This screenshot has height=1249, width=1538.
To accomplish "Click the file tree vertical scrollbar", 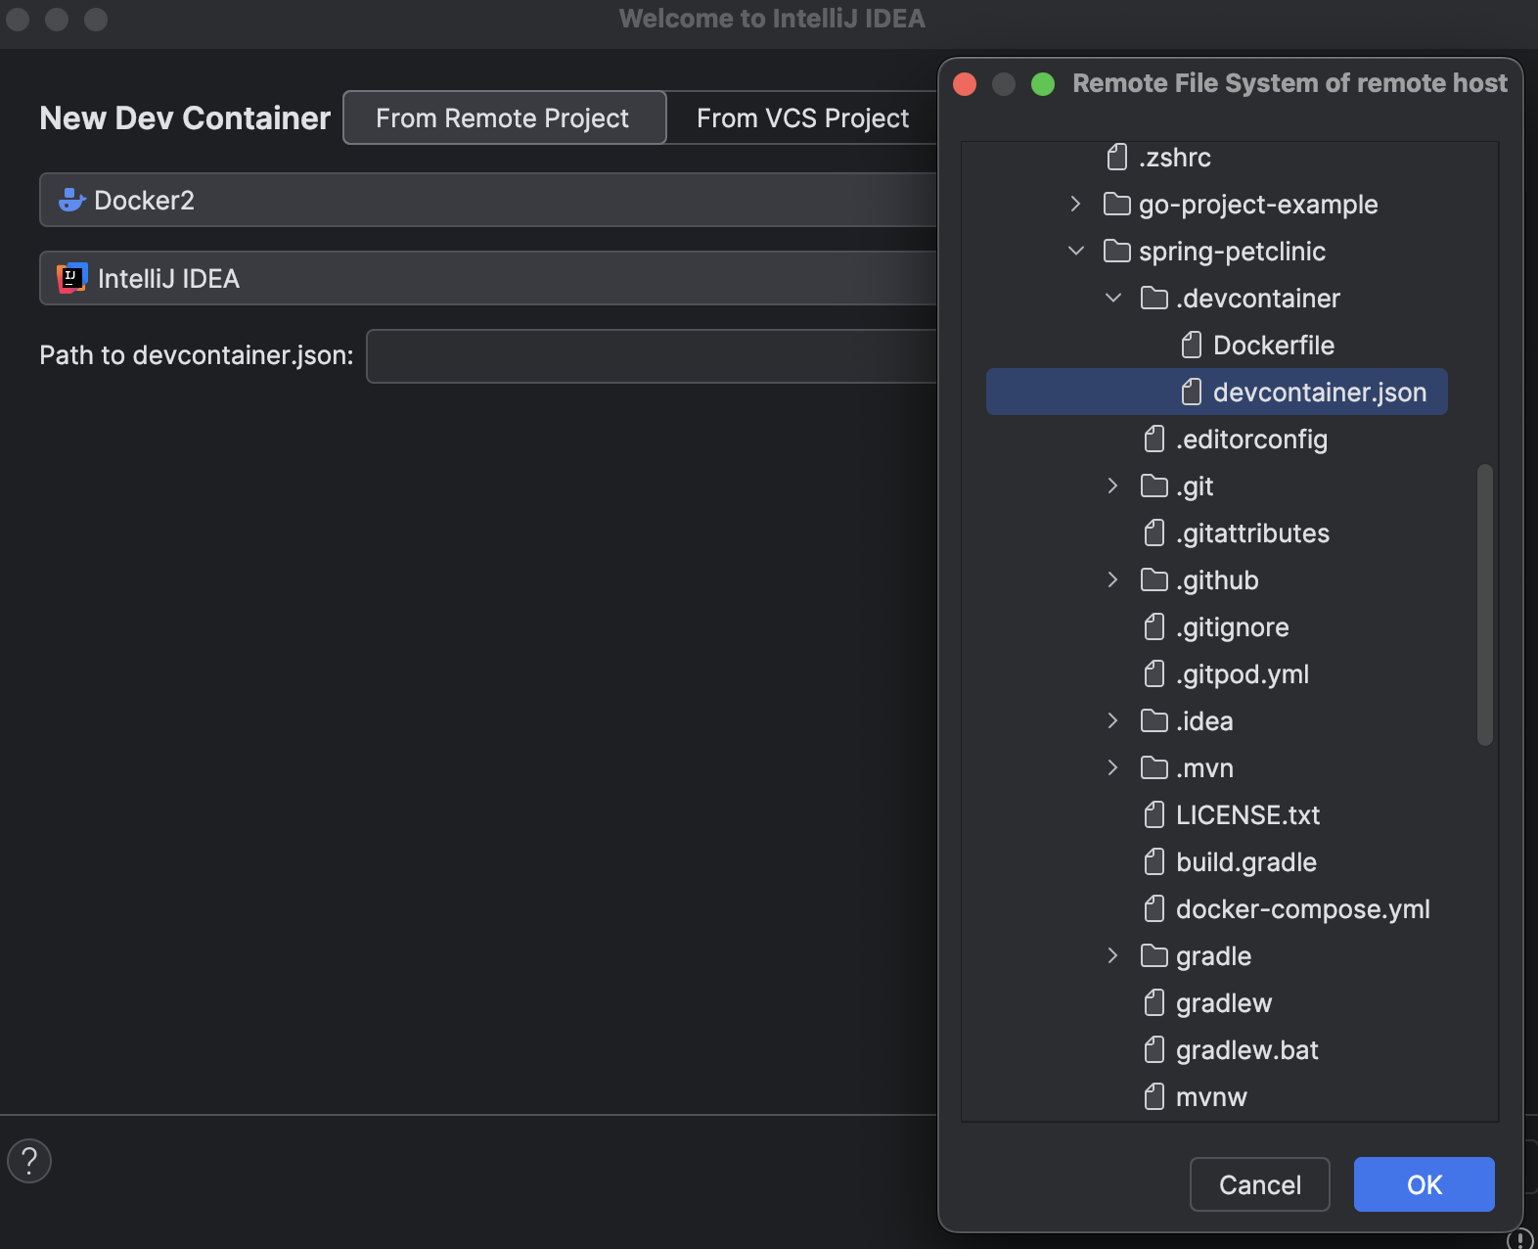I will click(x=1485, y=604).
